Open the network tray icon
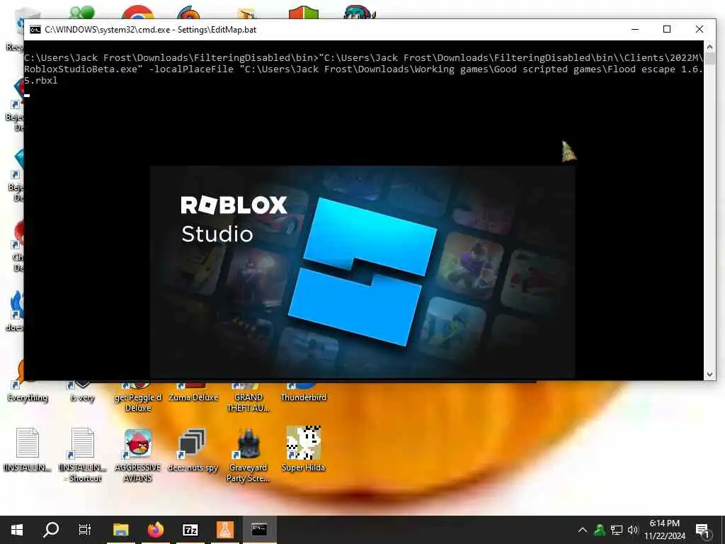725x544 pixels. (x=617, y=530)
